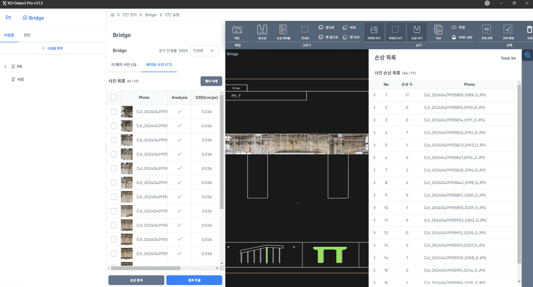Expand damage list row number 1
The height and width of the screenshot is (287, 533).
pos(374,95)
